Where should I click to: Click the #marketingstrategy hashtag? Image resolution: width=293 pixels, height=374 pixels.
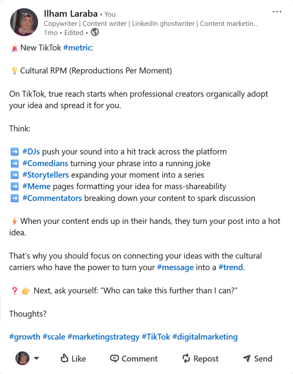click(x=103, y=337)
